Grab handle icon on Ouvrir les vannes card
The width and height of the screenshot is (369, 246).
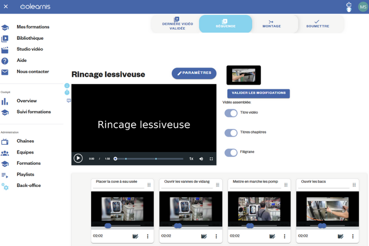217,185
